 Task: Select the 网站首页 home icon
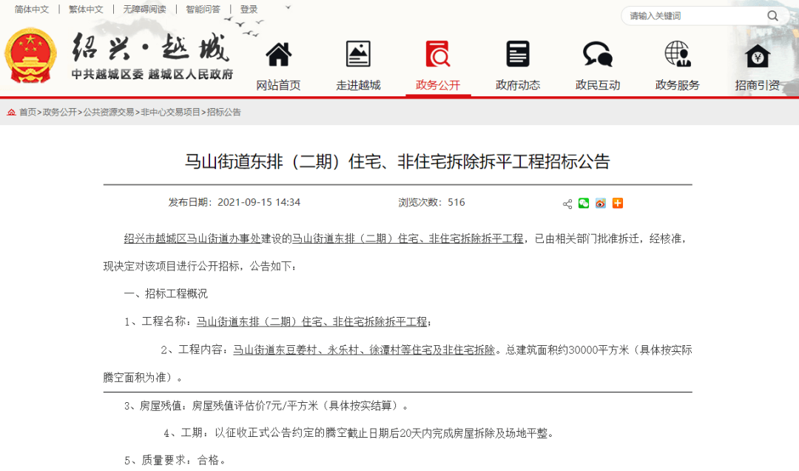279,53
